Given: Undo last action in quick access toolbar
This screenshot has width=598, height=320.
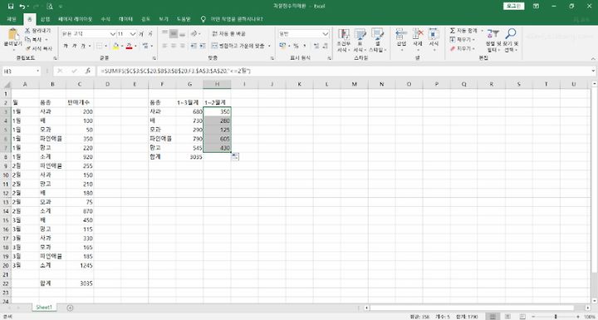Looking at the screenshot, I should tap(22, 6).
